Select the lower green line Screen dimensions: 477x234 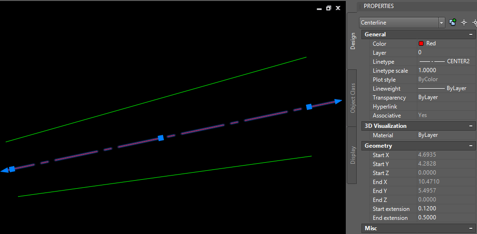(x=164, y=176)
